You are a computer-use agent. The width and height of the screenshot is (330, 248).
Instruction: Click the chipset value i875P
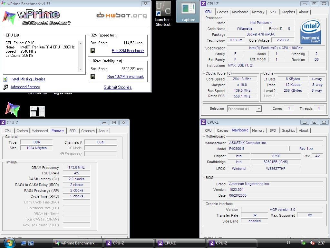276,156
